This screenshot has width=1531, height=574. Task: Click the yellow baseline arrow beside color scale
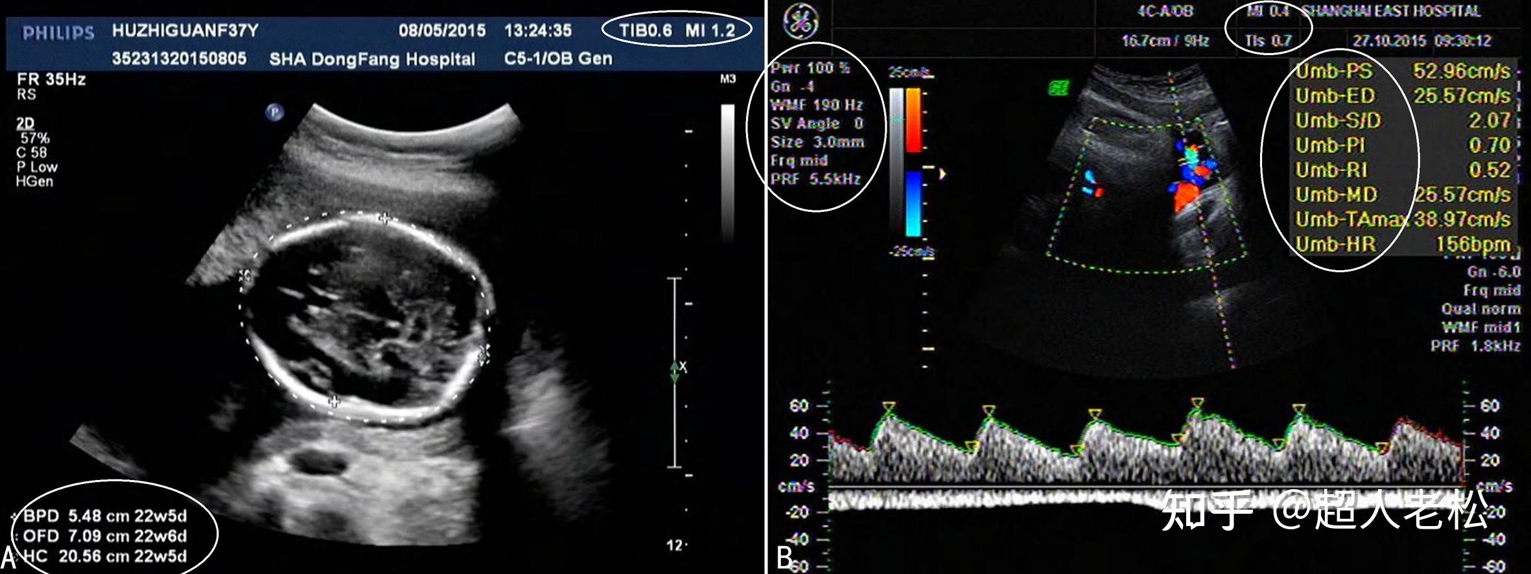coord(942,174)
